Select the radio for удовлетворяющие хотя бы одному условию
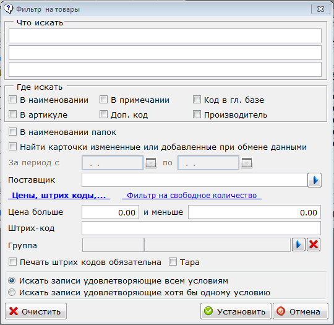Image resolution: width=334 pixels, height=325 pixels. pyautogui.click(x=12, y=292)
